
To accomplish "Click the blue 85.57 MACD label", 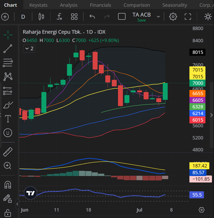I will point(198,173).
